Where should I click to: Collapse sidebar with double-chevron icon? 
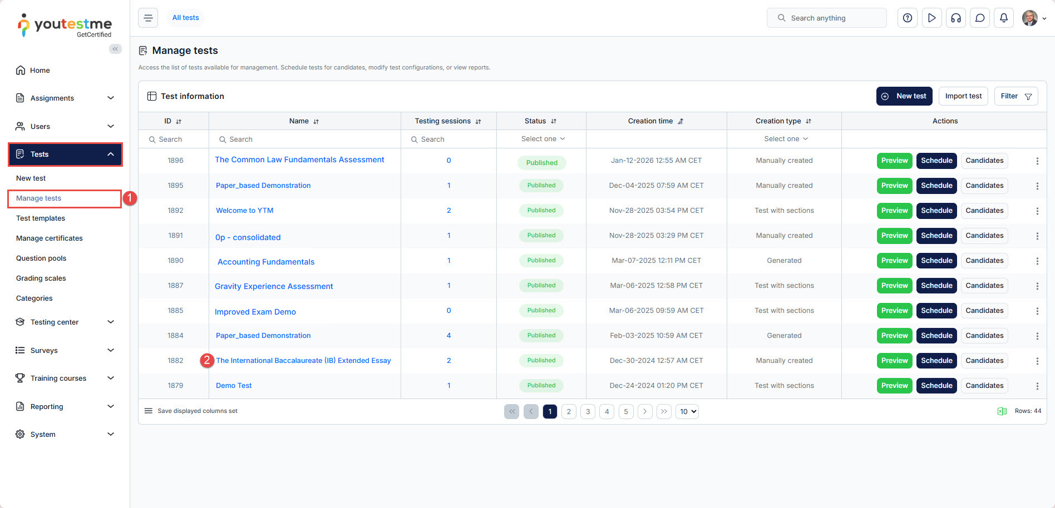tap(115, 49)
